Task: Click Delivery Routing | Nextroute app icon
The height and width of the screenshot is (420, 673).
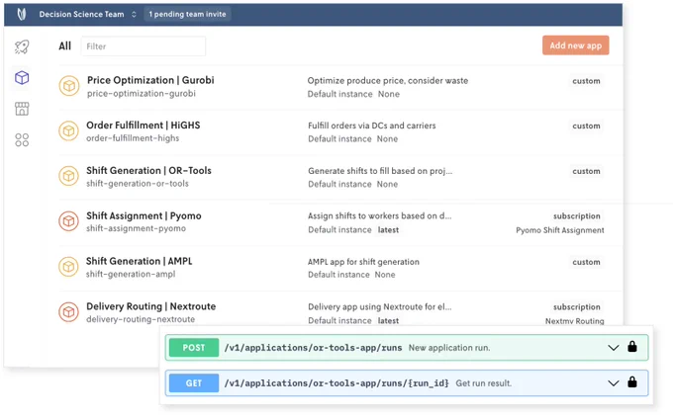Action: tap(68, 312)
